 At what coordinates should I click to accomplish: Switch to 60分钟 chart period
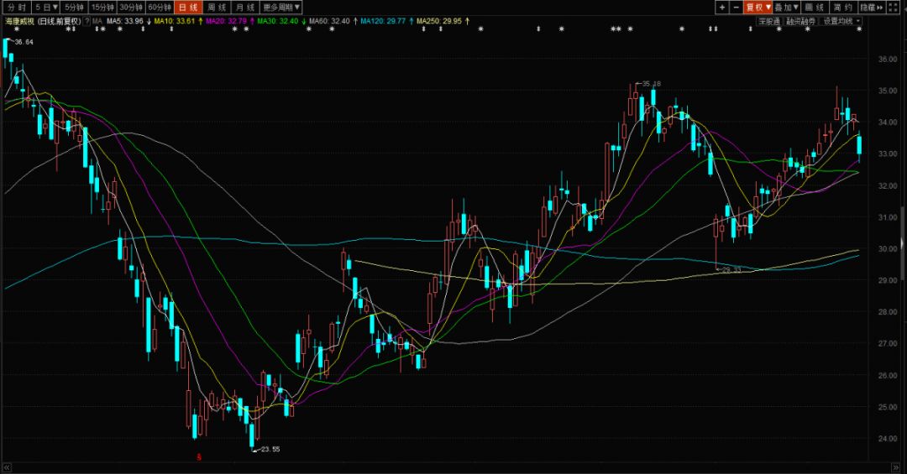coord(160,8)
